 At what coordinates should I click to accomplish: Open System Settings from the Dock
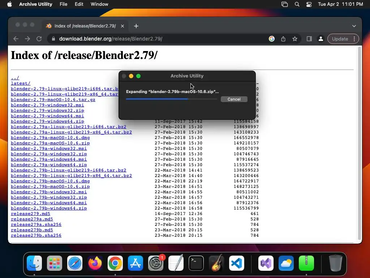[156, 263]
